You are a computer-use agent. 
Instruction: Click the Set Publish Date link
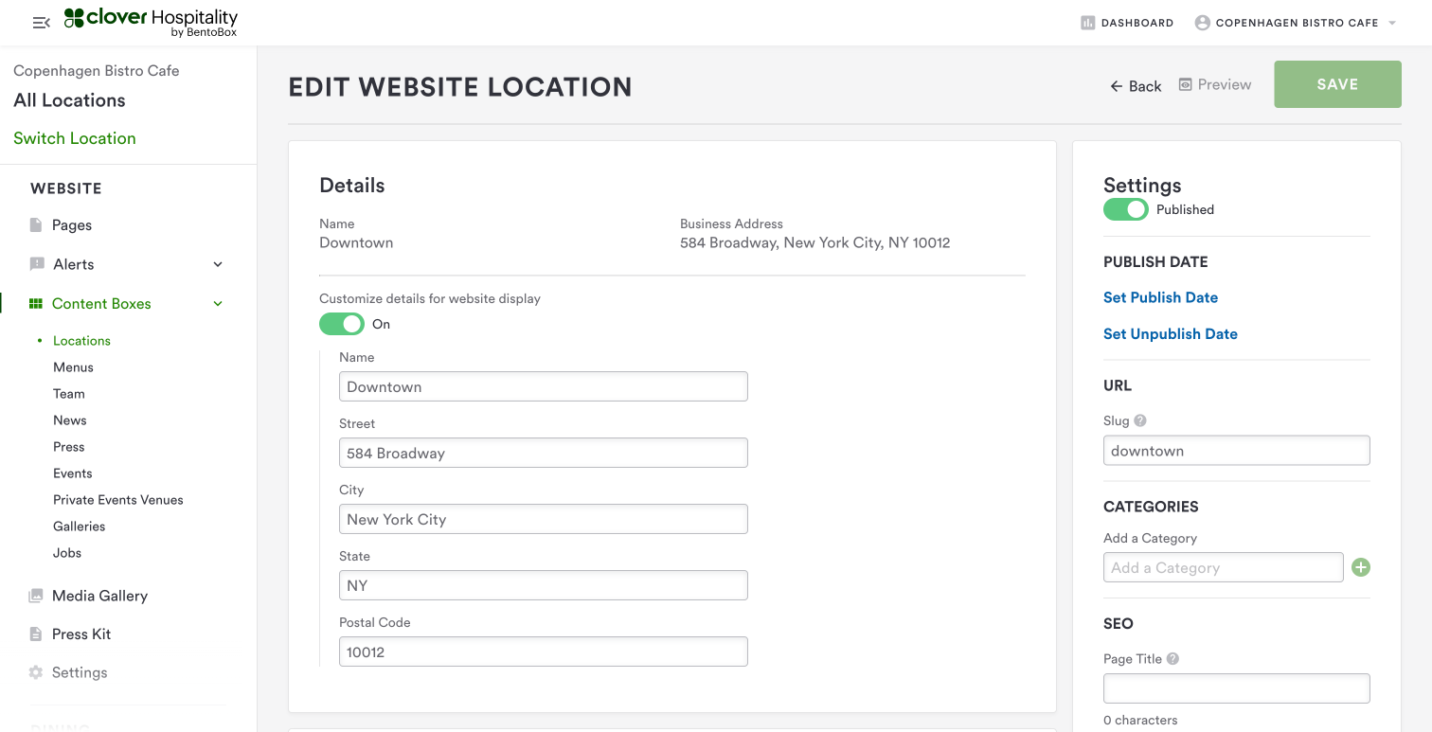click(1160, 297)
